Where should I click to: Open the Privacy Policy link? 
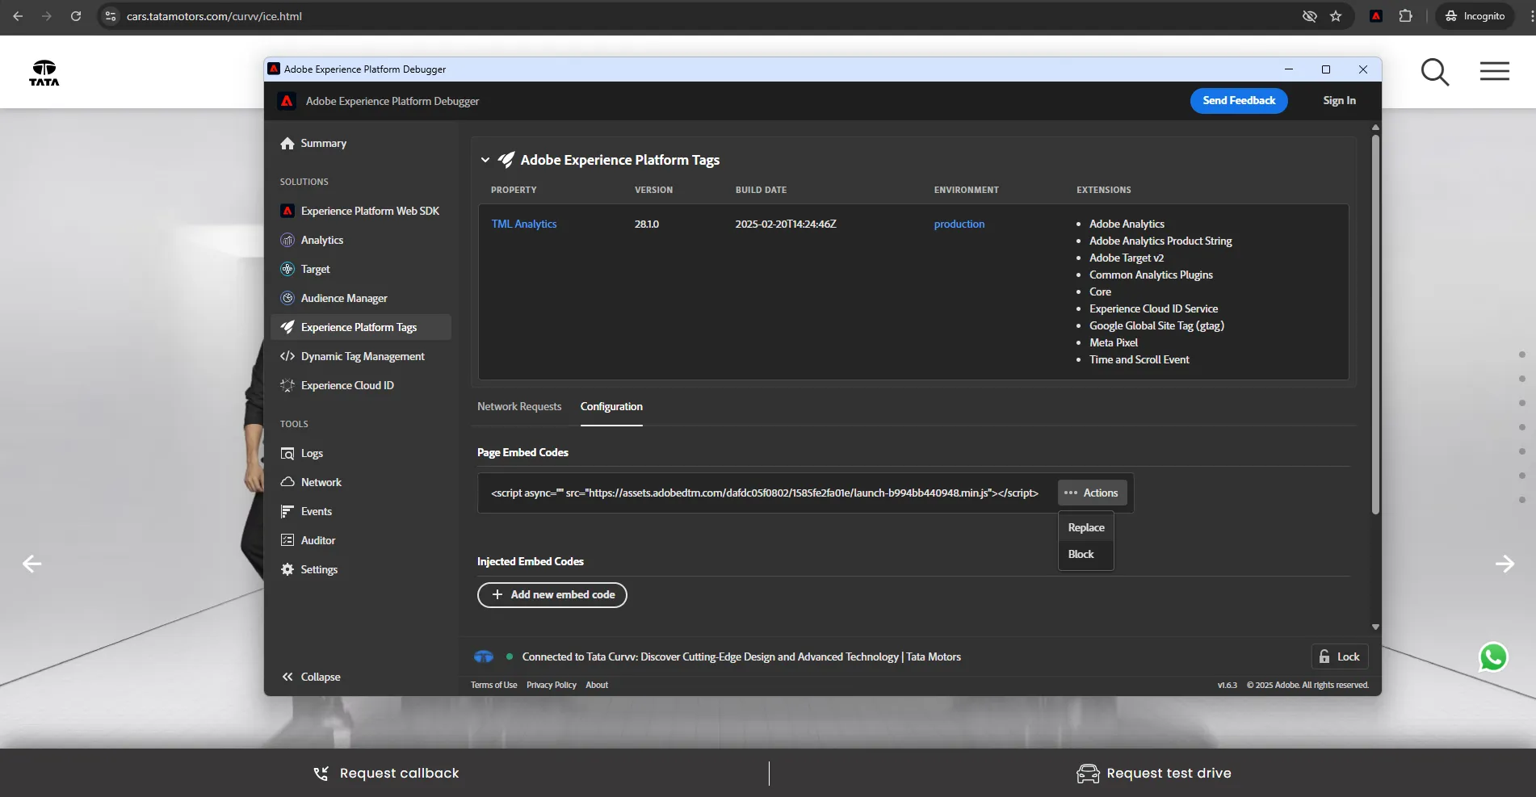point(552,685)
